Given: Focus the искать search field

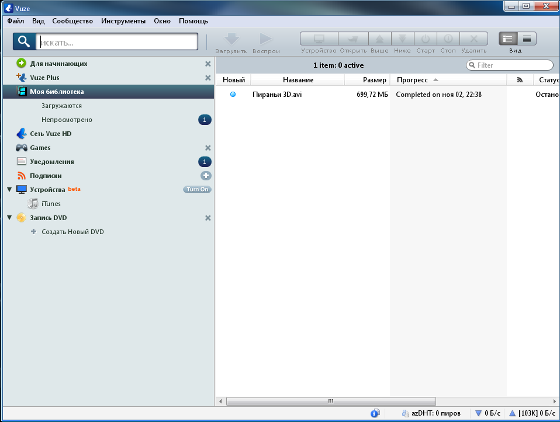Looking at the screenshot, I should coord(117,42).
